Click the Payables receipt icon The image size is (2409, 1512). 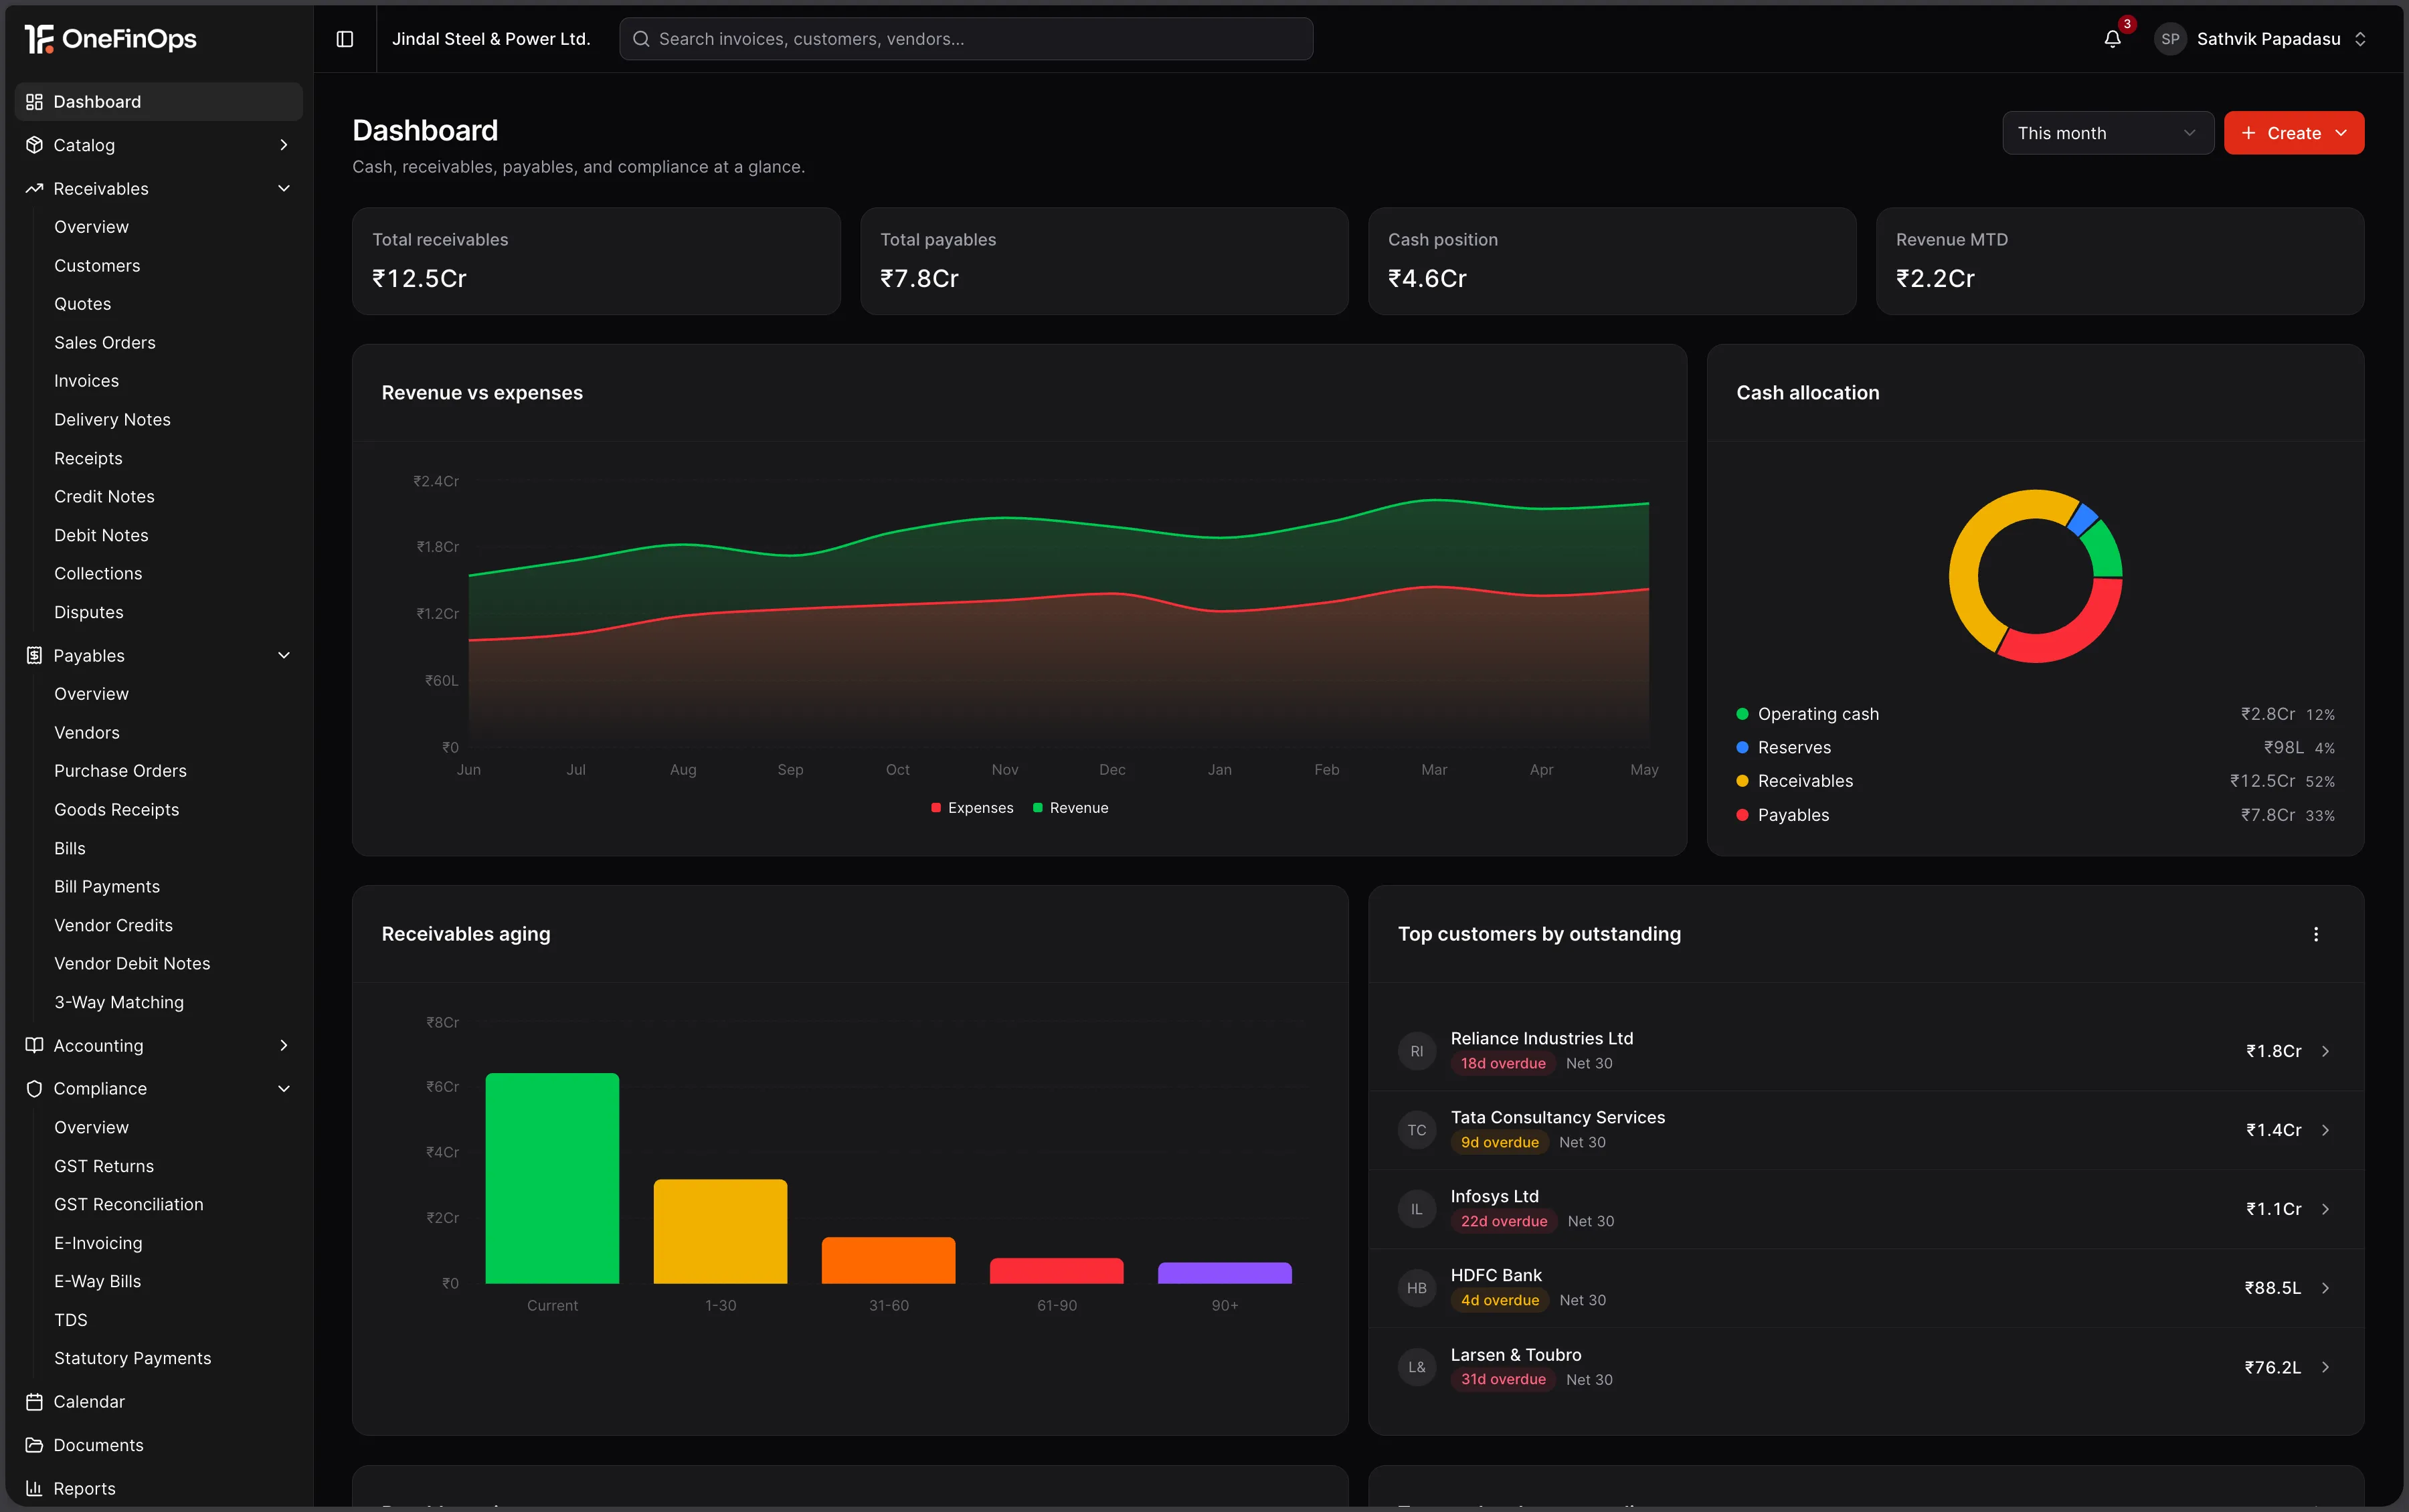coord(34,656)
